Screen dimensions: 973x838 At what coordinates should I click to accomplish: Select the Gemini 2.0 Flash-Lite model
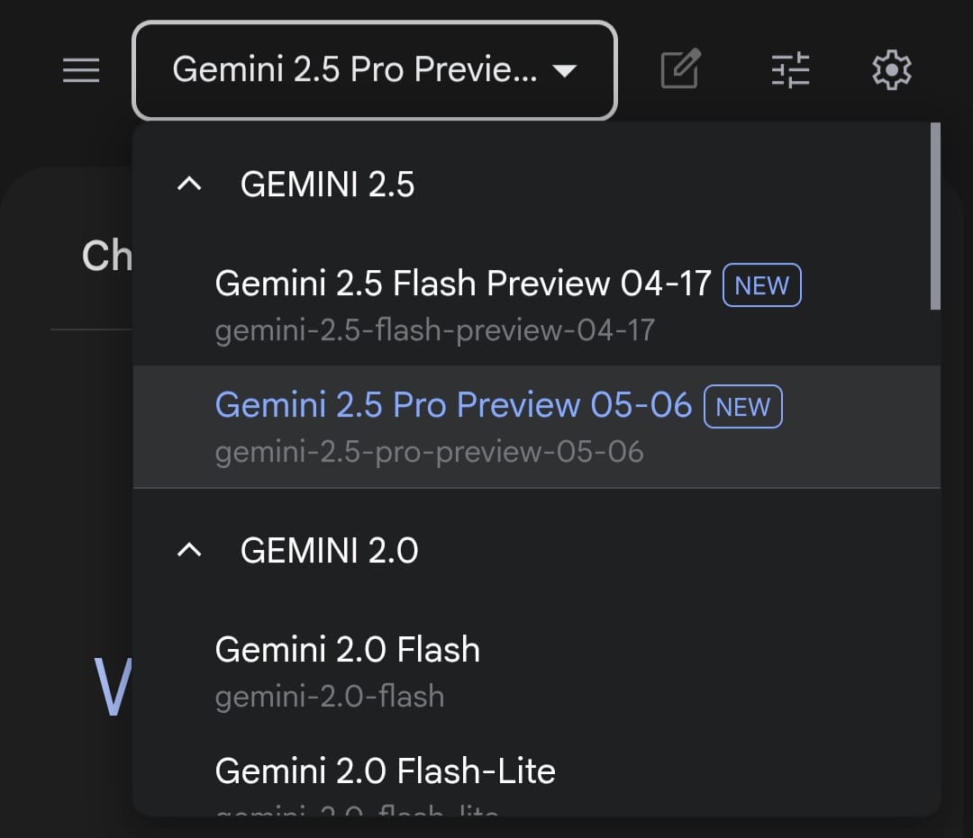(385, 770)
